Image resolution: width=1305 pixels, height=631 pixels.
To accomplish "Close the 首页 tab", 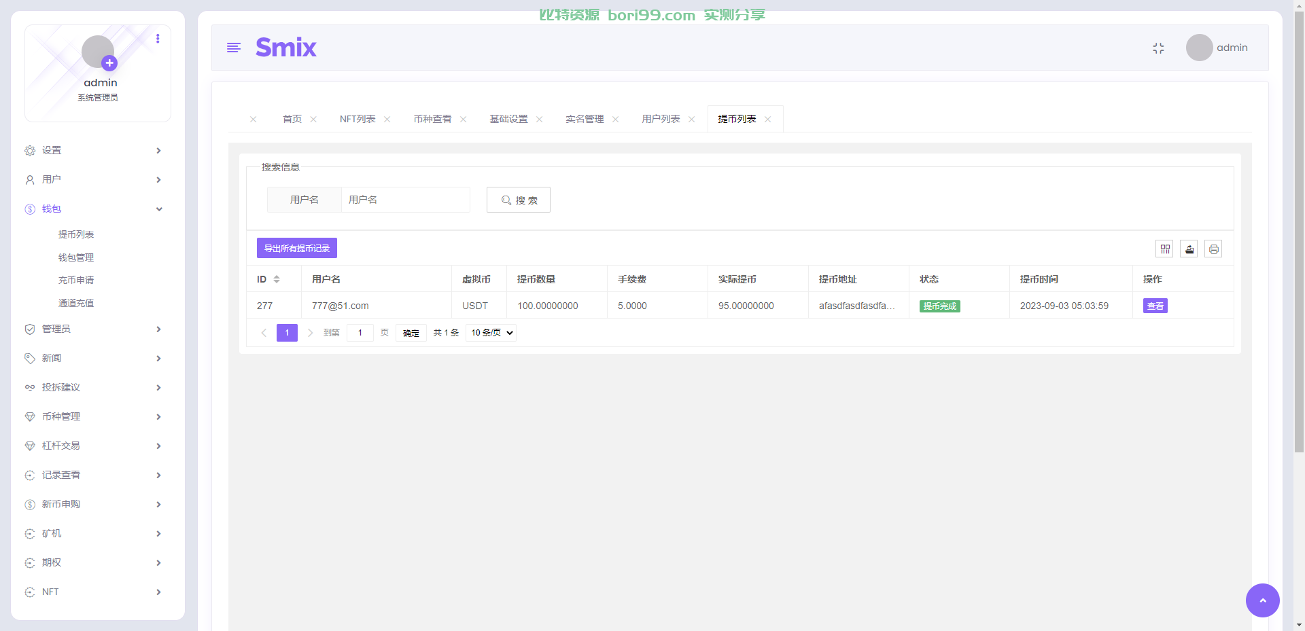I will pos(313,120).
